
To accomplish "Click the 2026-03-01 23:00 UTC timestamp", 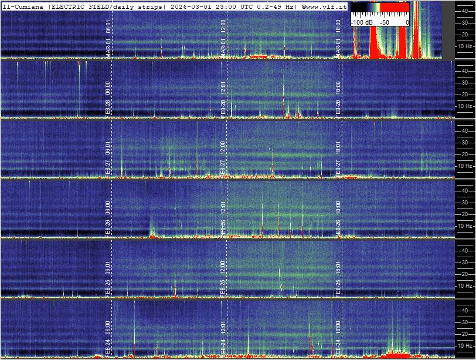I will click(206, 6).
